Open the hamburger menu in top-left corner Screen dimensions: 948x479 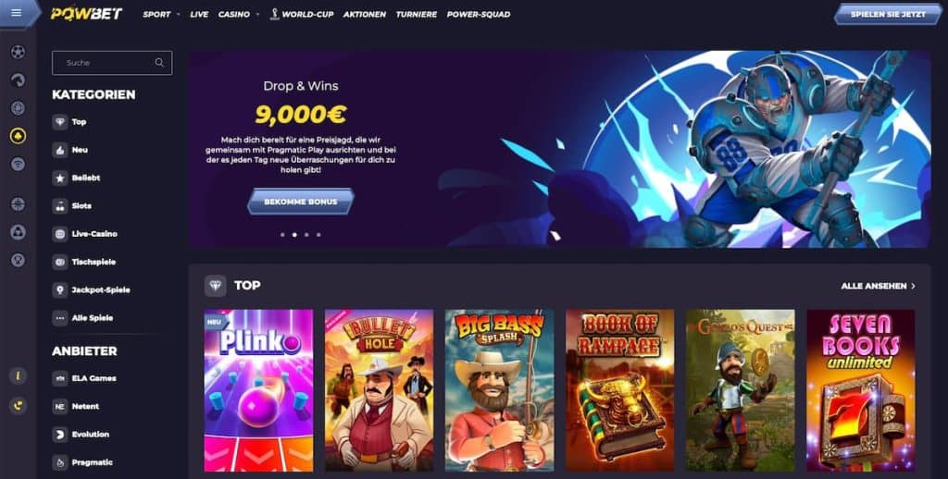tap(17, 13)
